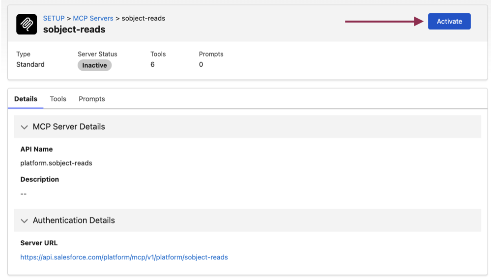This screenshot has height=279, width=491.
Task: Click the Inactive status badge
Action: 94,65
